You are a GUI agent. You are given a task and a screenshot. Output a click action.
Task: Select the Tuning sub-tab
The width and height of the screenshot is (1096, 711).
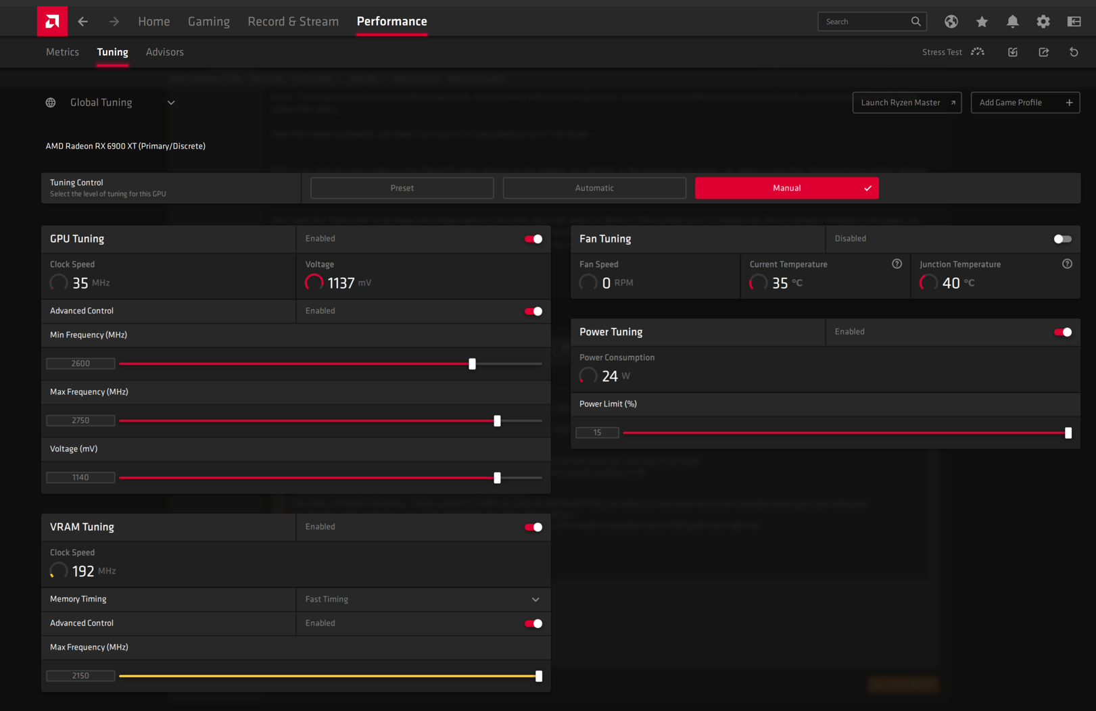coord(112,52)
